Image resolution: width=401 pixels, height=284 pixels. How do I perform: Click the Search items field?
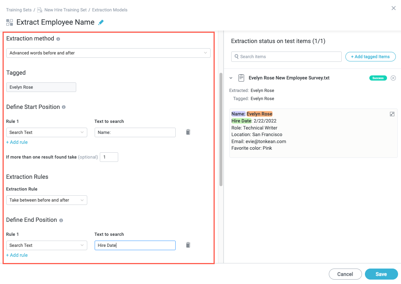click(286, 57)
